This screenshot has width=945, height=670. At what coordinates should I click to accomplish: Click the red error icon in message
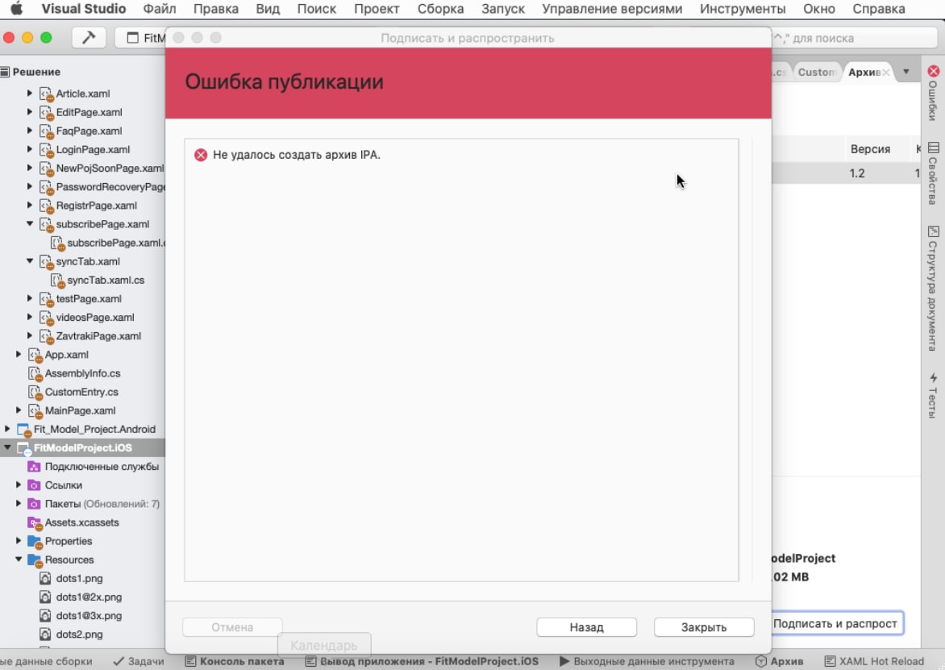coord(201,155)
